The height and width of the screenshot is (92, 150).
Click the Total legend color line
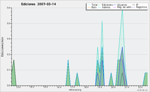(89, 5)
